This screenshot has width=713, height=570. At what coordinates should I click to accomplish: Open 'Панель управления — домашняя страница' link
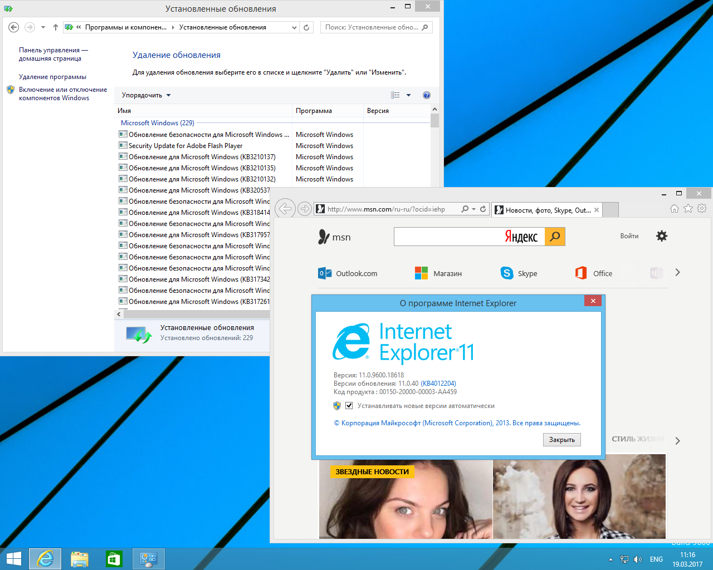point(53,54)
